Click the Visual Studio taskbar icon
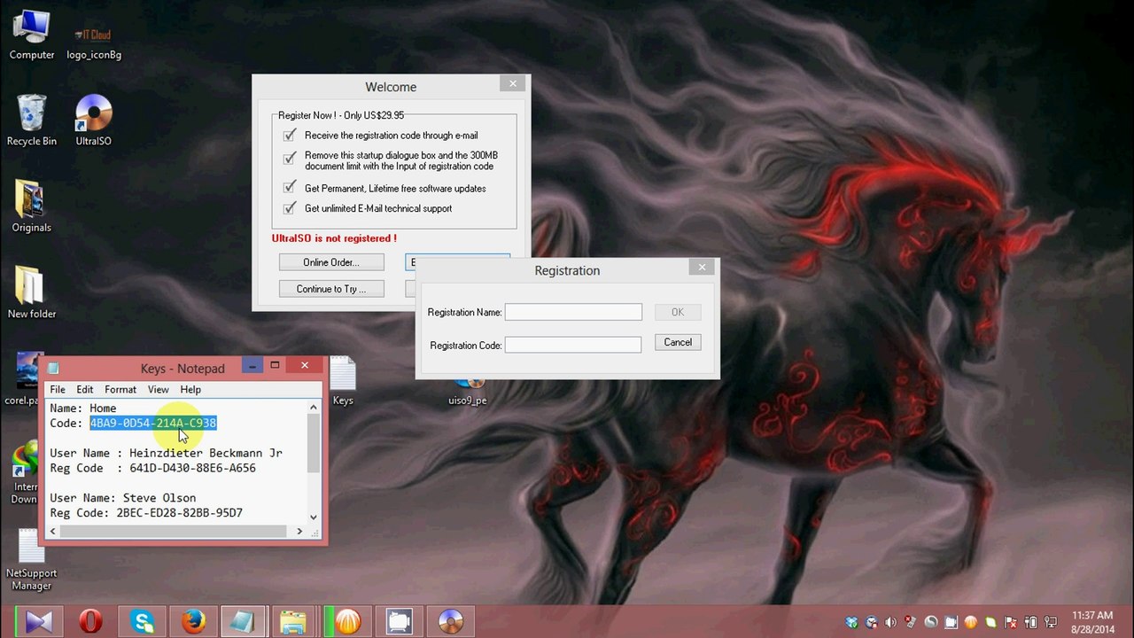The height and width of the screenshot is (638, 1134). point(39,622)
